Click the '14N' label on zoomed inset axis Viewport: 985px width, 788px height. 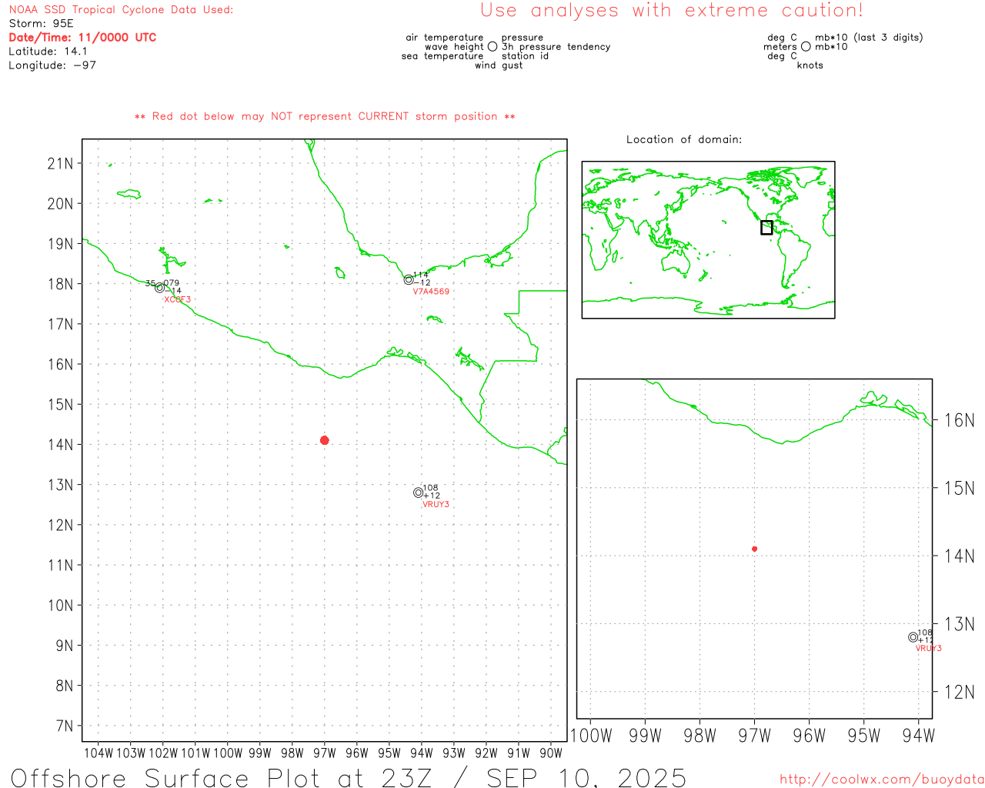tap(959, 556)
